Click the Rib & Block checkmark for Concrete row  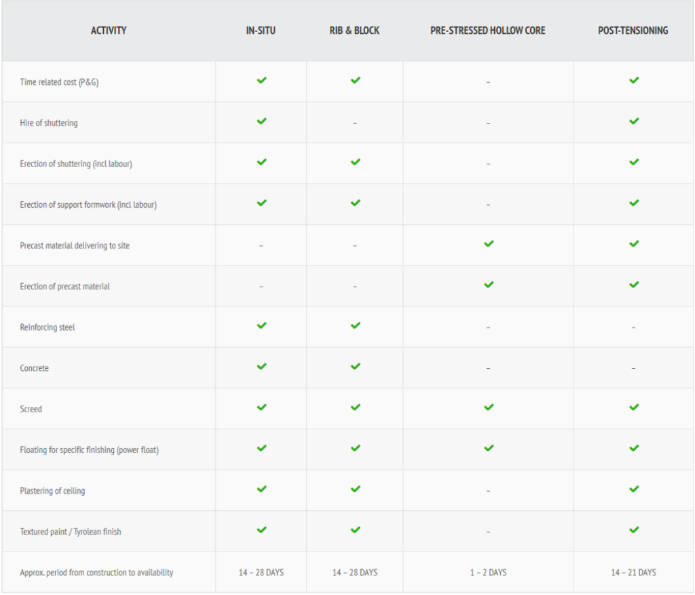[355, 367]
